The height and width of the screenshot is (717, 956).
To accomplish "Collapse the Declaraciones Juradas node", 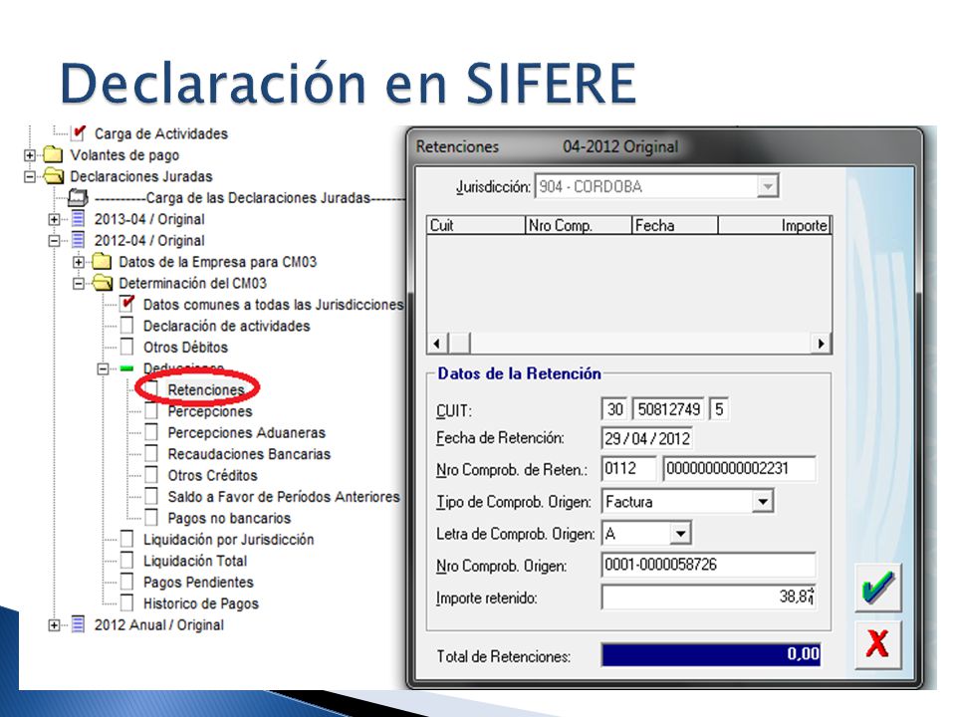I will (x=29, y=176).
